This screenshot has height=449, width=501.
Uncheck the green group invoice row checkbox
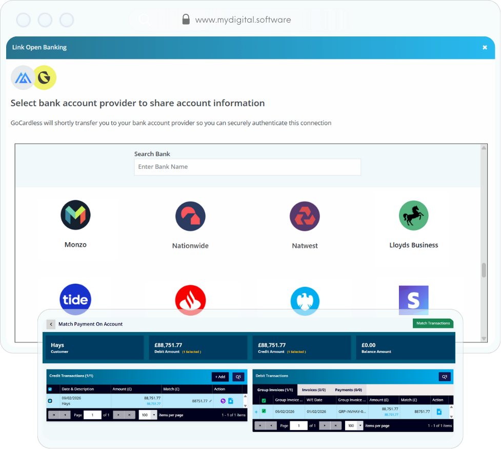click(x=264, y=411)
